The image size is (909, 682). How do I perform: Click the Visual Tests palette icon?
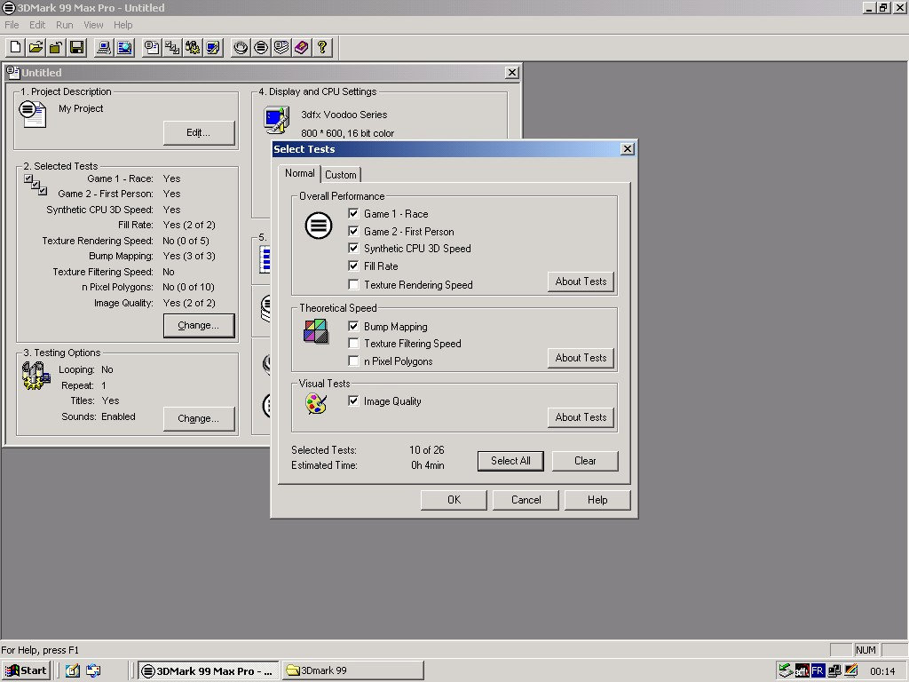click(x=316, y=404)
